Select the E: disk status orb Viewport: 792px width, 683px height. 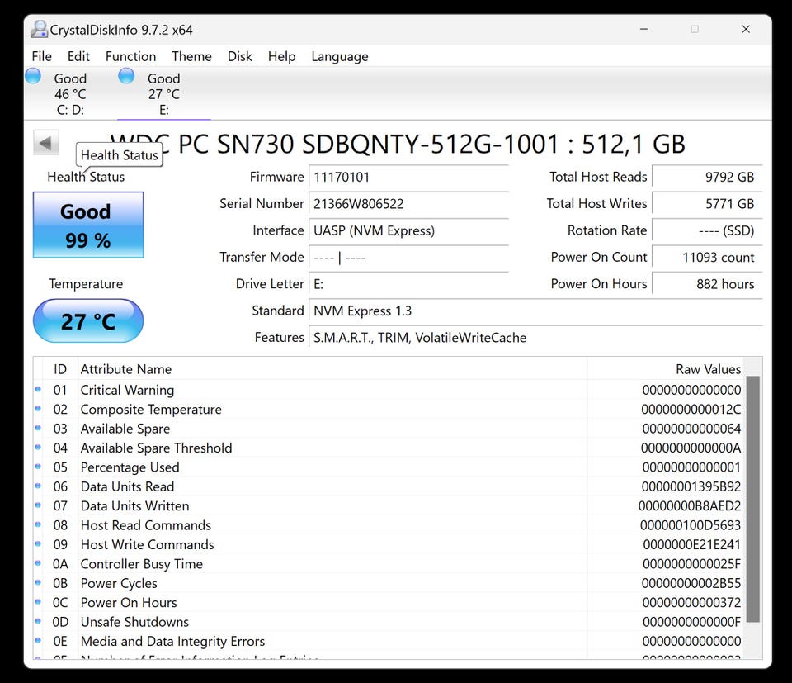pos(126,76)
